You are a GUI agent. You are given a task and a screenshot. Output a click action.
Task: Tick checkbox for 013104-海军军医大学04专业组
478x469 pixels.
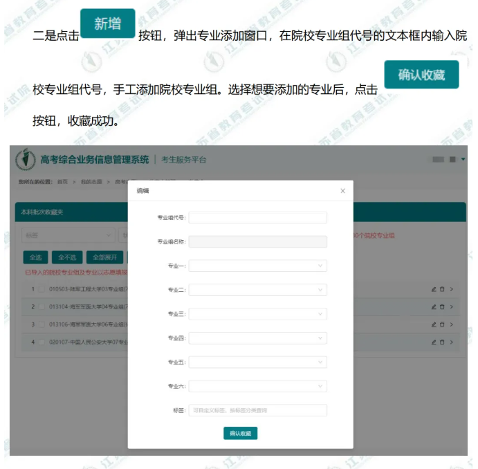[42, 306]
